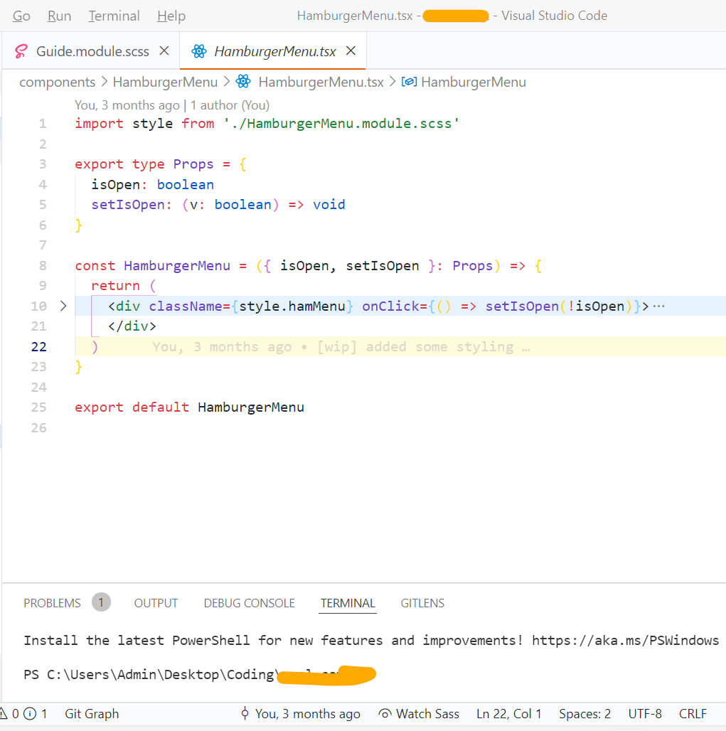Screen dimensions: 726x731
Task: Click the commit icon in the status bar
Action: tap(245, 713)
